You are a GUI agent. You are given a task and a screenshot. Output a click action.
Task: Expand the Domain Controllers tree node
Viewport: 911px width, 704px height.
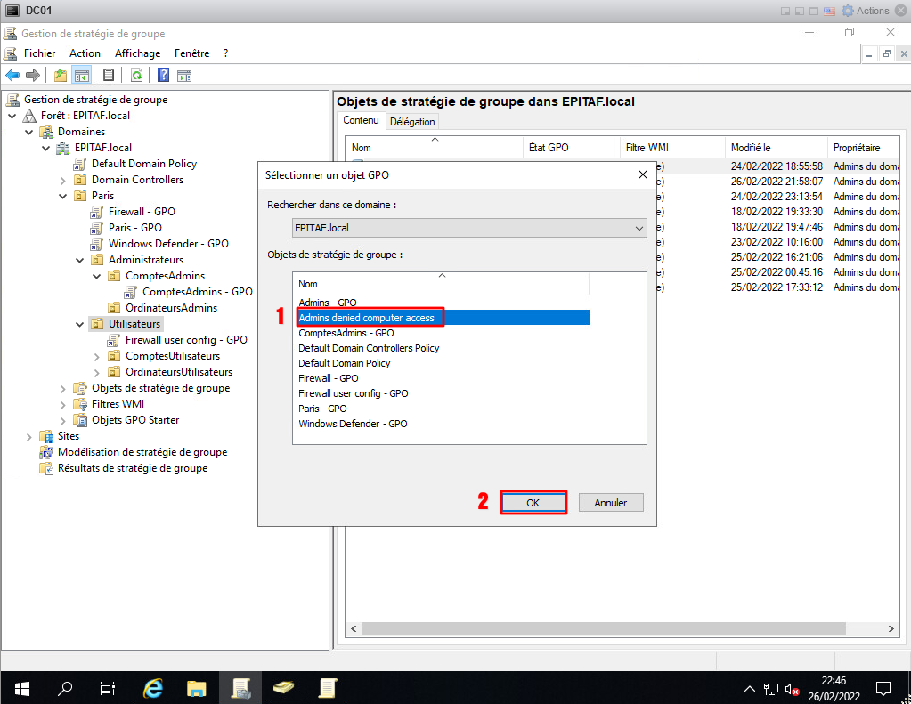(63, 180)
